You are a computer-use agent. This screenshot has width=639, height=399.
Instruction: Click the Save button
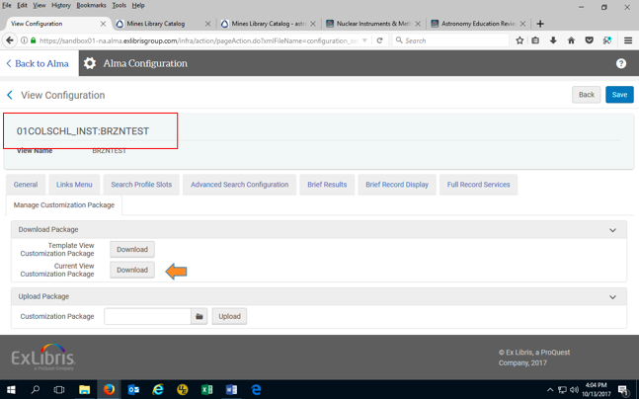click(619, 95)
